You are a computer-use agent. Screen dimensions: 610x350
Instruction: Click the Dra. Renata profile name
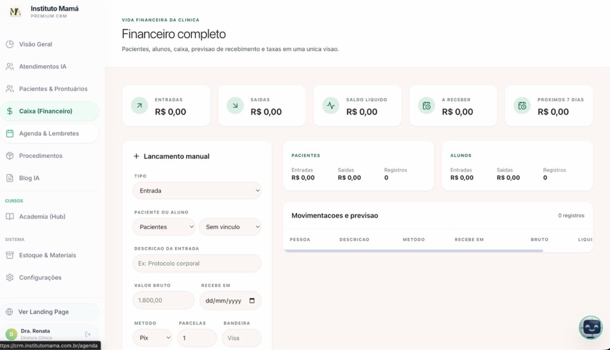(35, 331)
